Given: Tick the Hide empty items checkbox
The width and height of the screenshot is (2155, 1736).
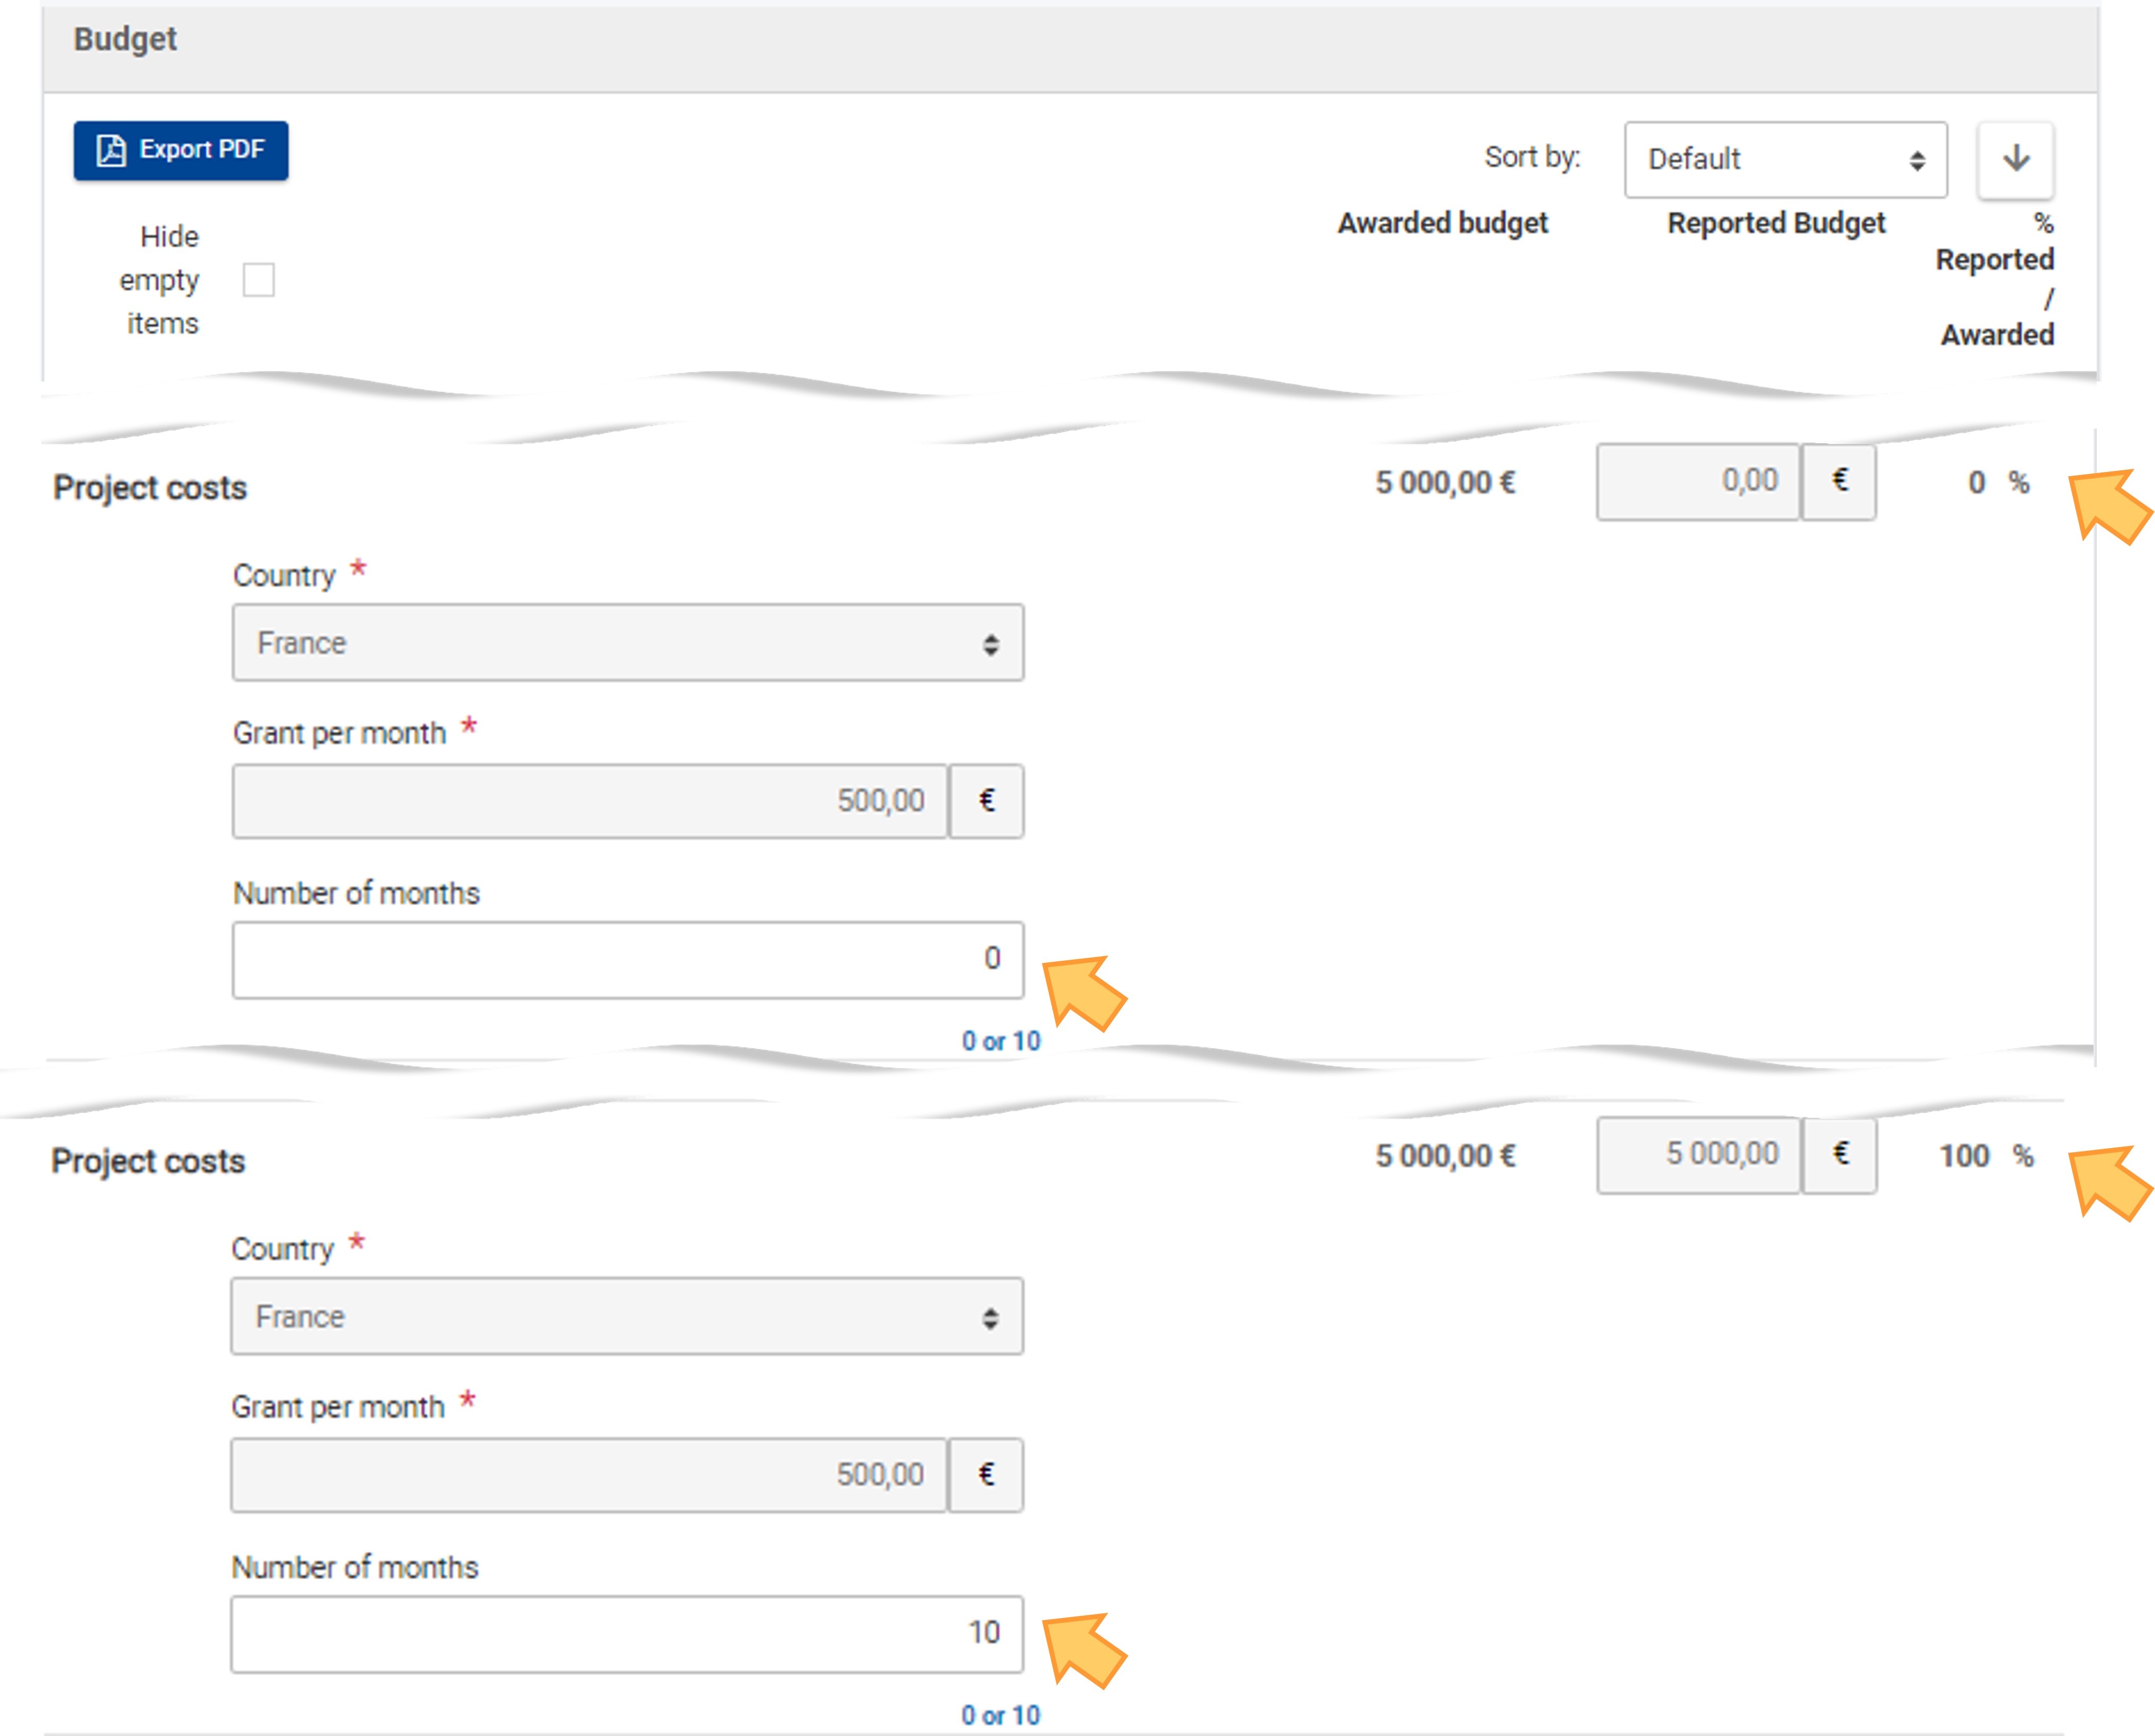Looking at the screenshot, I should 258,280.
